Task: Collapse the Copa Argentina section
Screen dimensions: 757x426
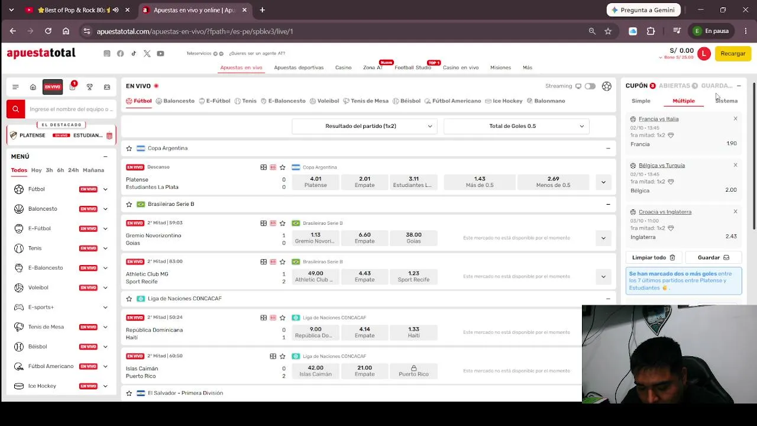Action: pyautogui.click(x=608, y=148)
